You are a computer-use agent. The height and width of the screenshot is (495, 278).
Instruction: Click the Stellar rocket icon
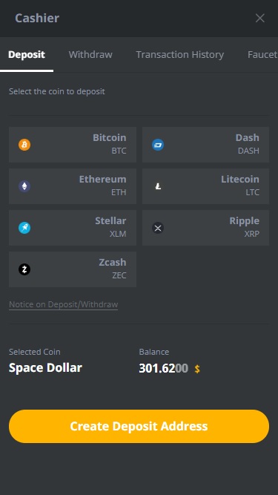point(24,228)
